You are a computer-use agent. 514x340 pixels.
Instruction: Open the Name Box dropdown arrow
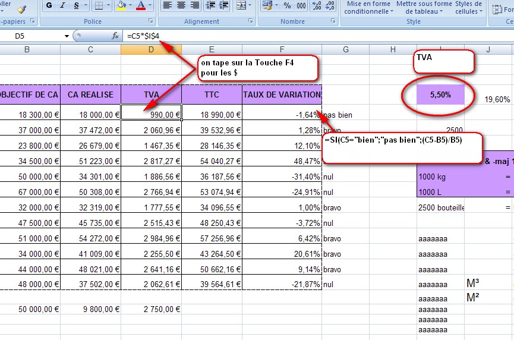(67, 36)
